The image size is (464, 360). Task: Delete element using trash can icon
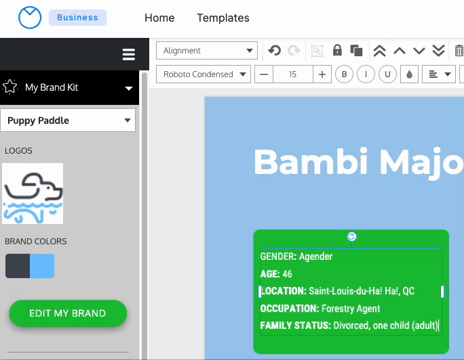[459, 51]
